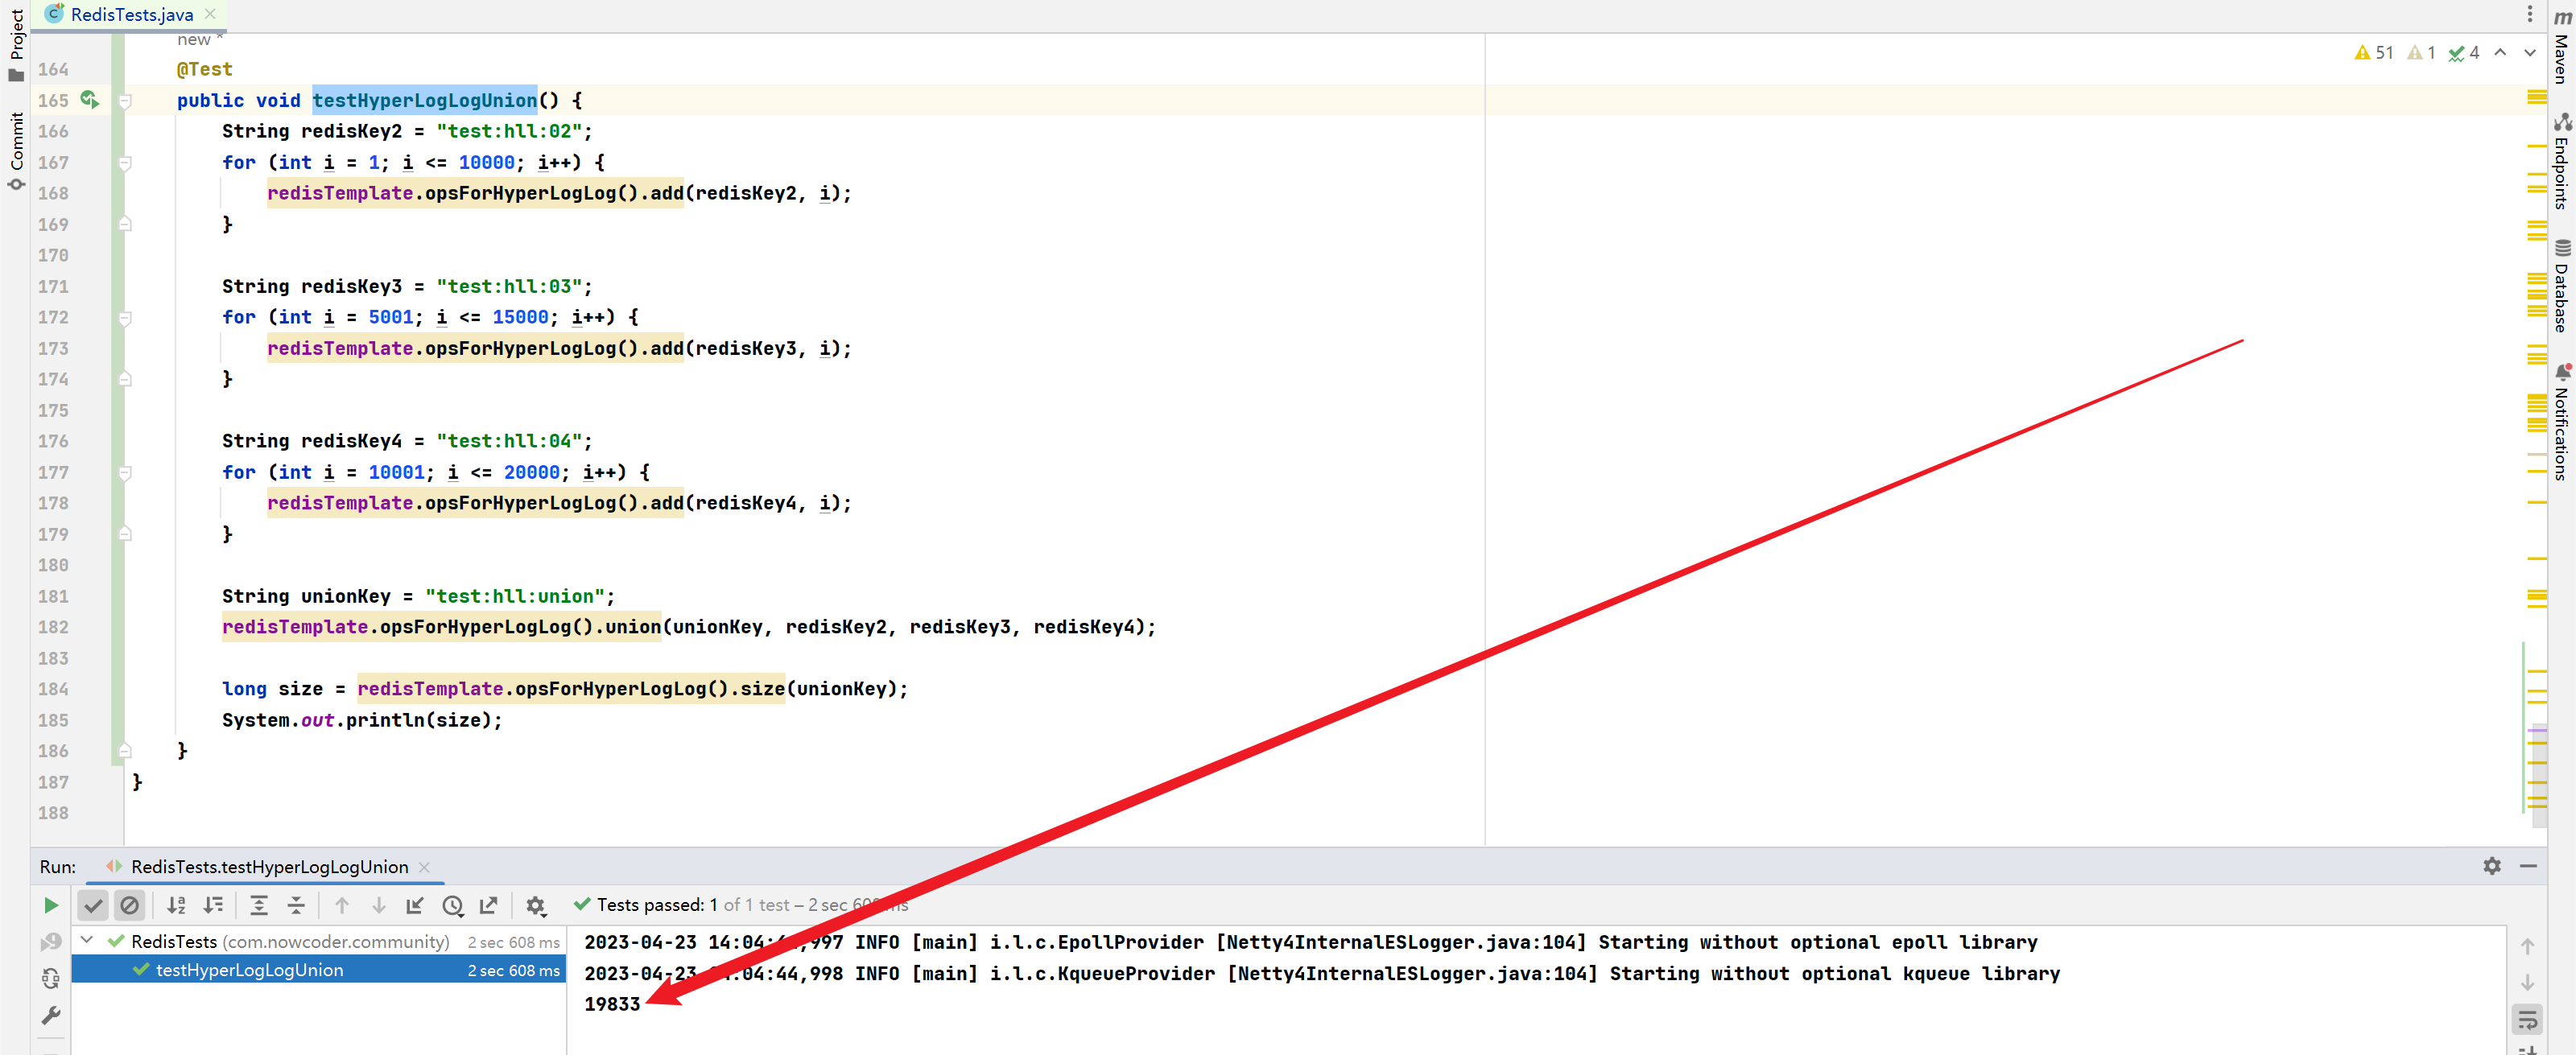Click run test gutter icon at line 165

tap(90, 99)
